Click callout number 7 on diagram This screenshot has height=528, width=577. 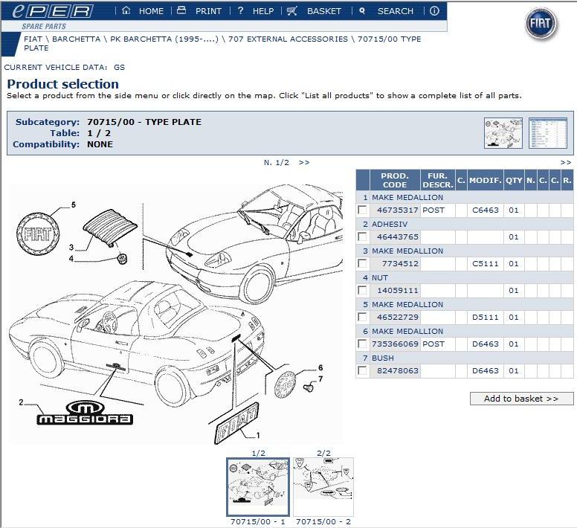[x=320, y=379]
